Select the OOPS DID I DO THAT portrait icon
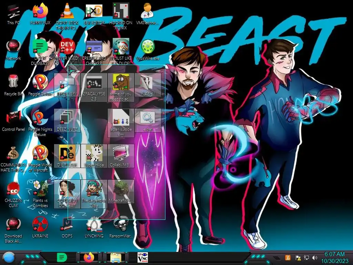This screenshot has width=353, height=265. tap(67, 194)
